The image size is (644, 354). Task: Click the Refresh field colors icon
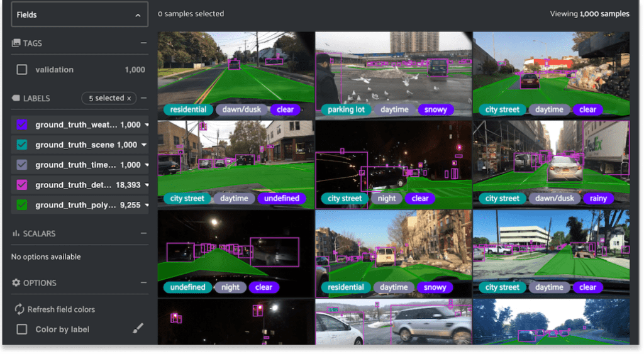pos(19,309)
